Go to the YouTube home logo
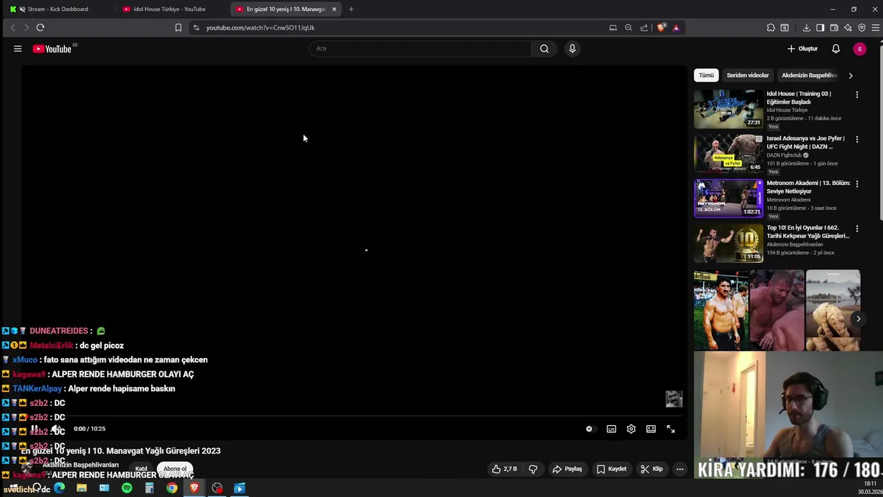Screen dimensions: 883x497 pos(52,48)
